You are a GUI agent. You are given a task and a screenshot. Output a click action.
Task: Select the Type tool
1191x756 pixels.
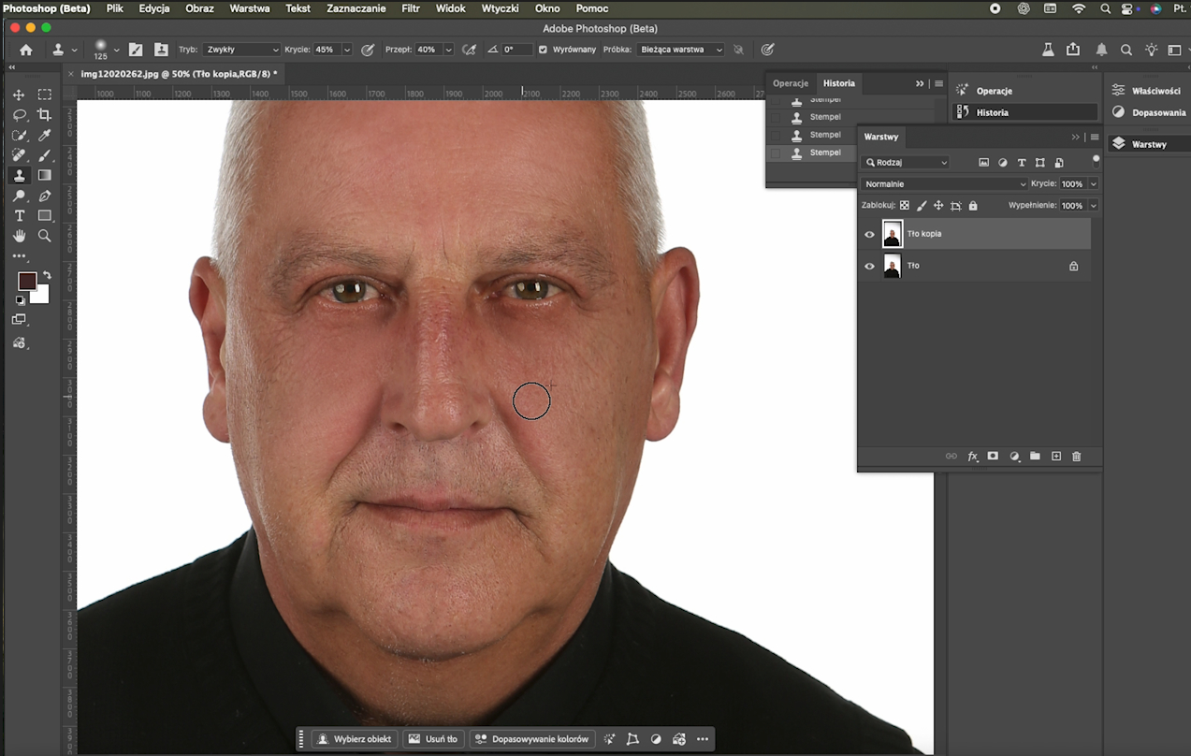pyautogui.click(x=19, y=216)
